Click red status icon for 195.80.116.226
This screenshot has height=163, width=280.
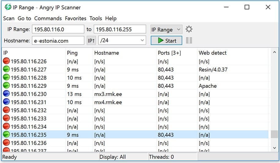coord(6,61)
